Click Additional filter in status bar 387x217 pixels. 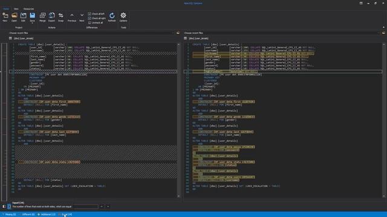click(47, 215)
